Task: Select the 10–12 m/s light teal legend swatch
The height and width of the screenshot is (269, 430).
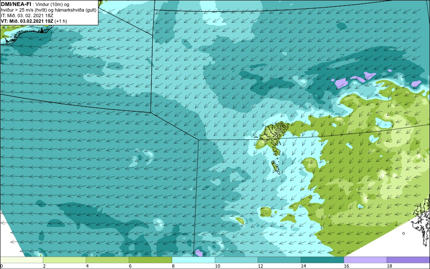Action: [x=236, y=260]
